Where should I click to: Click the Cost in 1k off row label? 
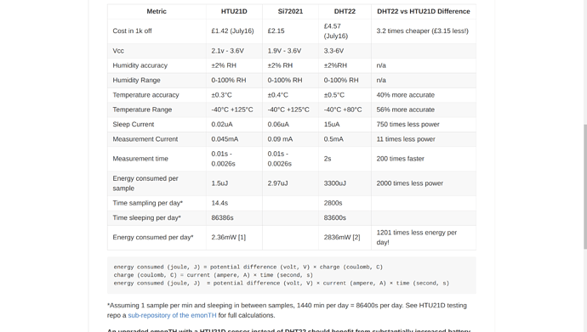[x=132, y=31]
